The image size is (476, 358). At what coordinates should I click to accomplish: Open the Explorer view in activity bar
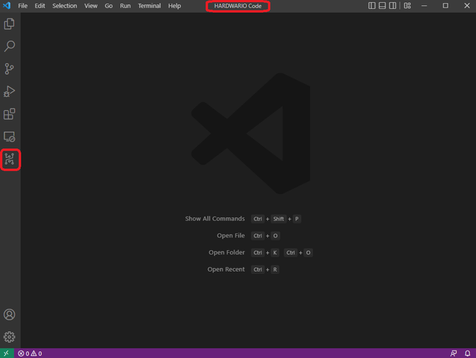click(x=10, y=24)
